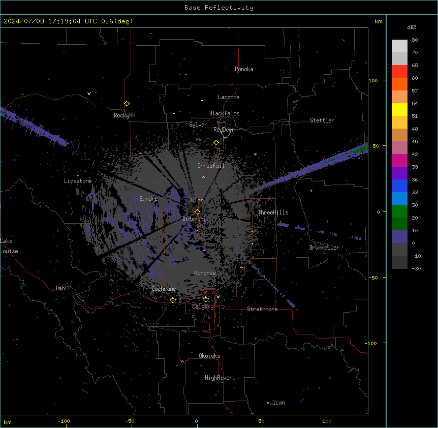Select the dark green 20-10 dBZ swatch
The height and width of the screenshot is (428, 438).
399,224
